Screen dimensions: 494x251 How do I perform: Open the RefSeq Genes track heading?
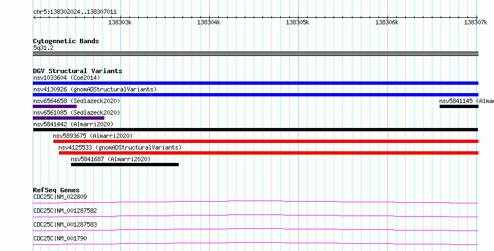56,190
